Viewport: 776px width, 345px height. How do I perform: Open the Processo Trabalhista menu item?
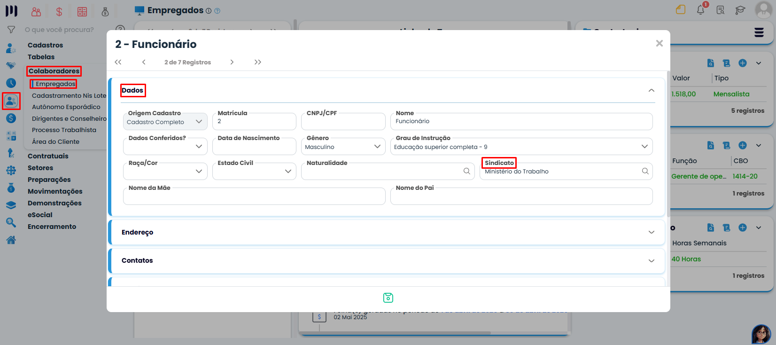(x=64, y=130)
